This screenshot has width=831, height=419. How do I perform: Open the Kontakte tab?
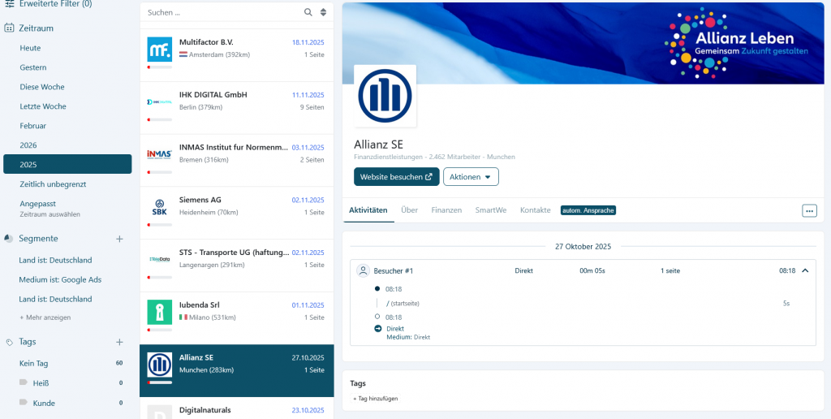pyautogui.click(x=535, y=210)
